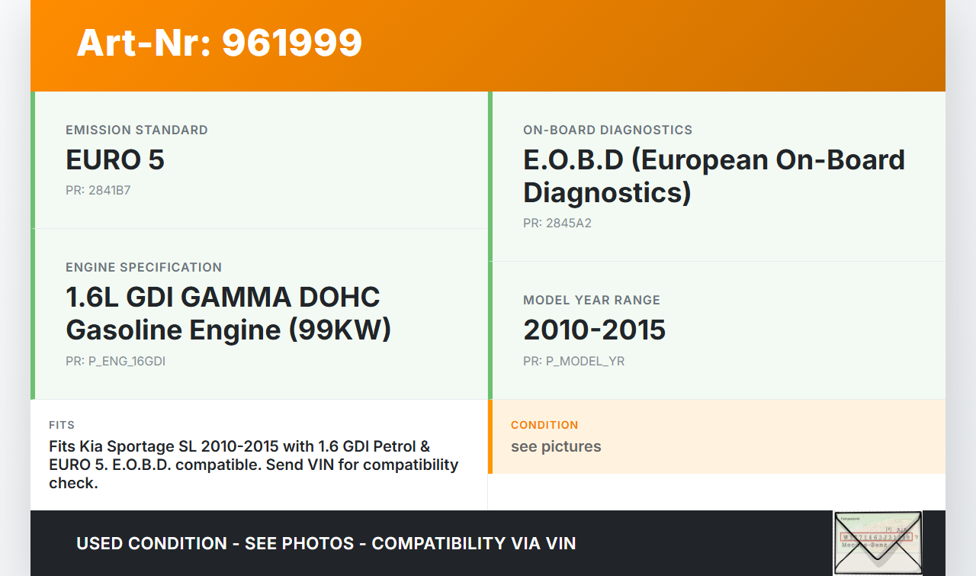976x576 pixels.
Task: Click the 'see pictures' condition text
Action: [556, 446]
